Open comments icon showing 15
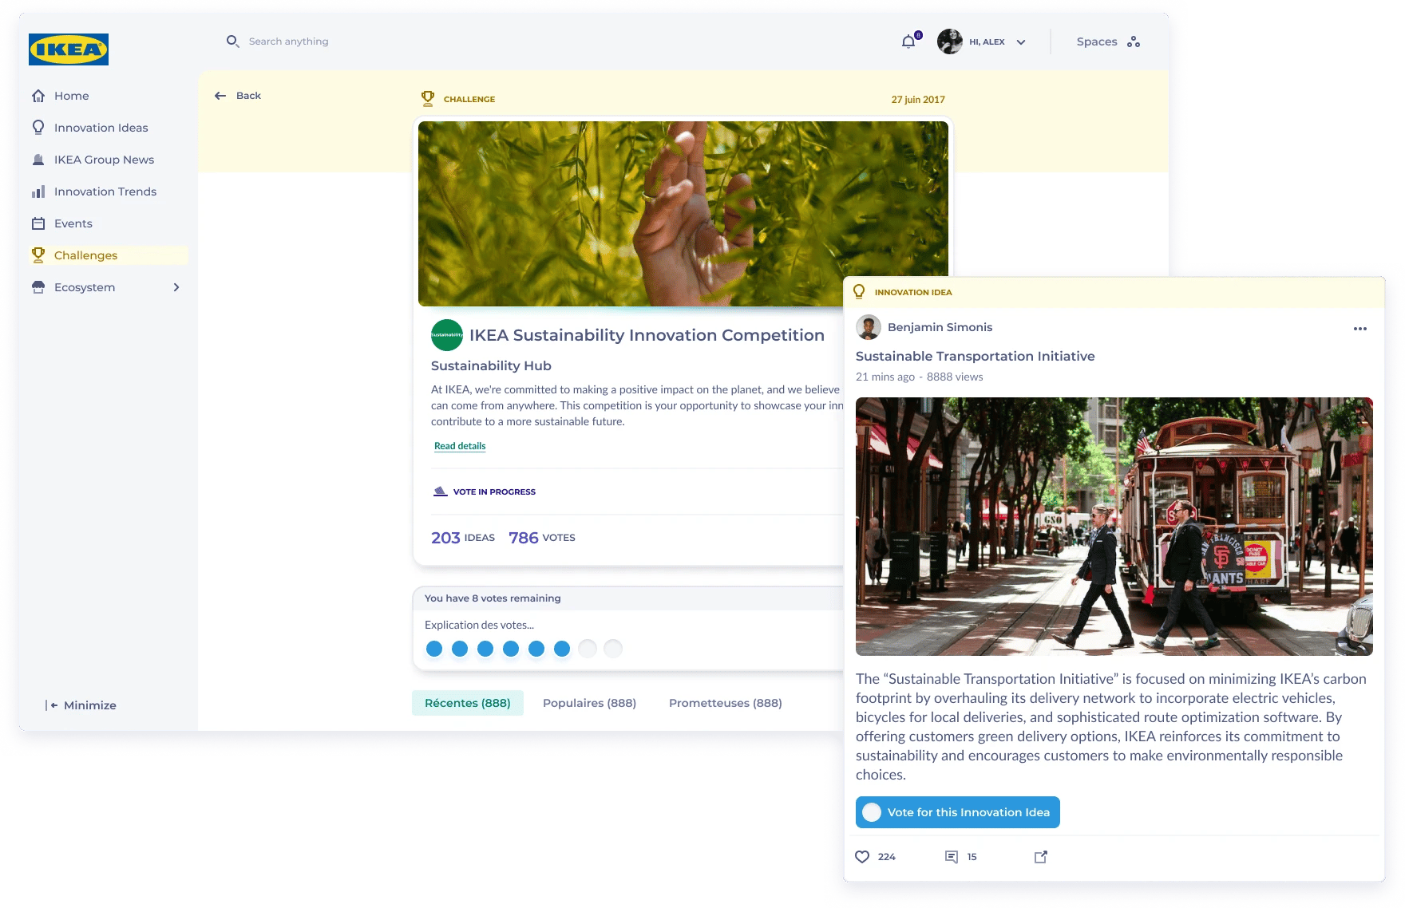This screenshot has height=908, width=1405. coord(952,857)
